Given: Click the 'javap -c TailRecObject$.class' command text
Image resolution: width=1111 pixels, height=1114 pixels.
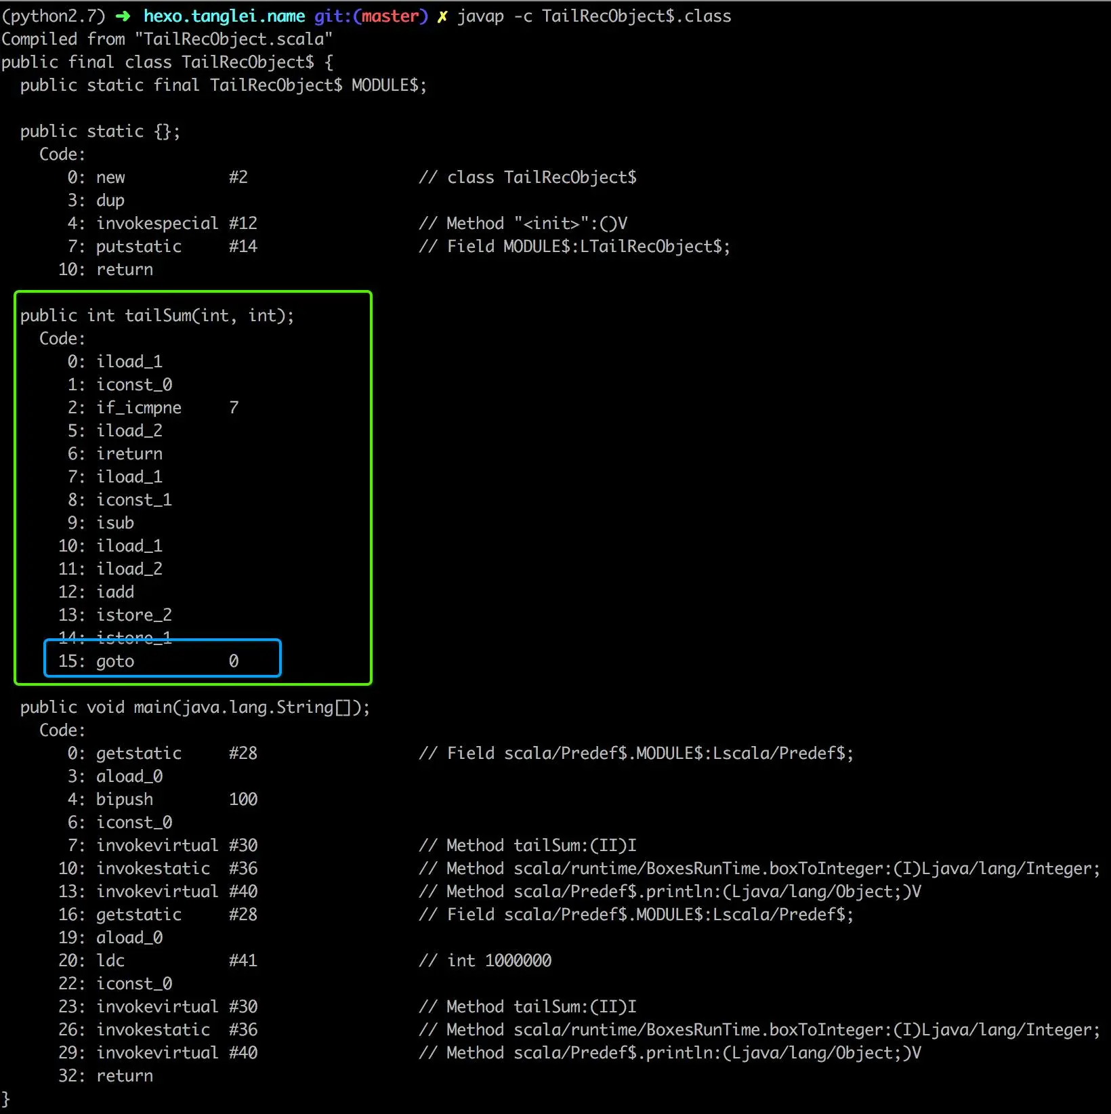Looking at the screenshot, I should 594,16.
